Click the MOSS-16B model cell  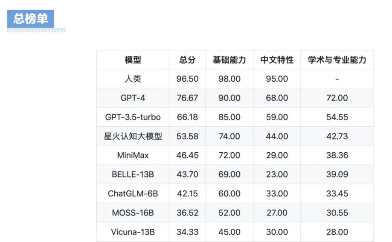tap(133, 213)
